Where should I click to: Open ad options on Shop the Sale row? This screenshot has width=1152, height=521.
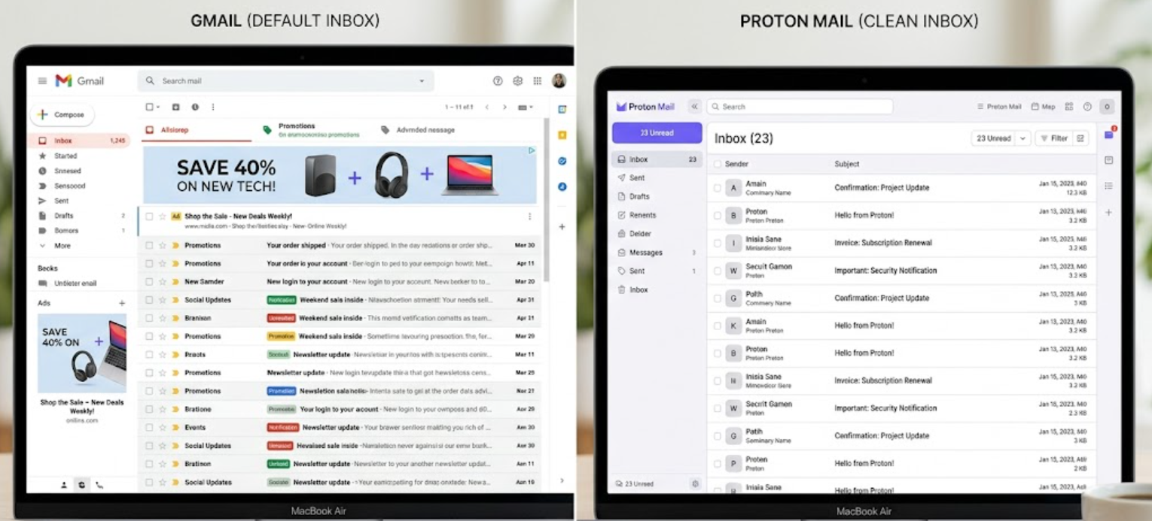[529, 217]
